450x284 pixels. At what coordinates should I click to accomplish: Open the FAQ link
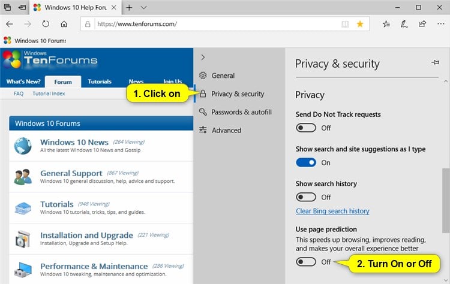coord(19,93)
